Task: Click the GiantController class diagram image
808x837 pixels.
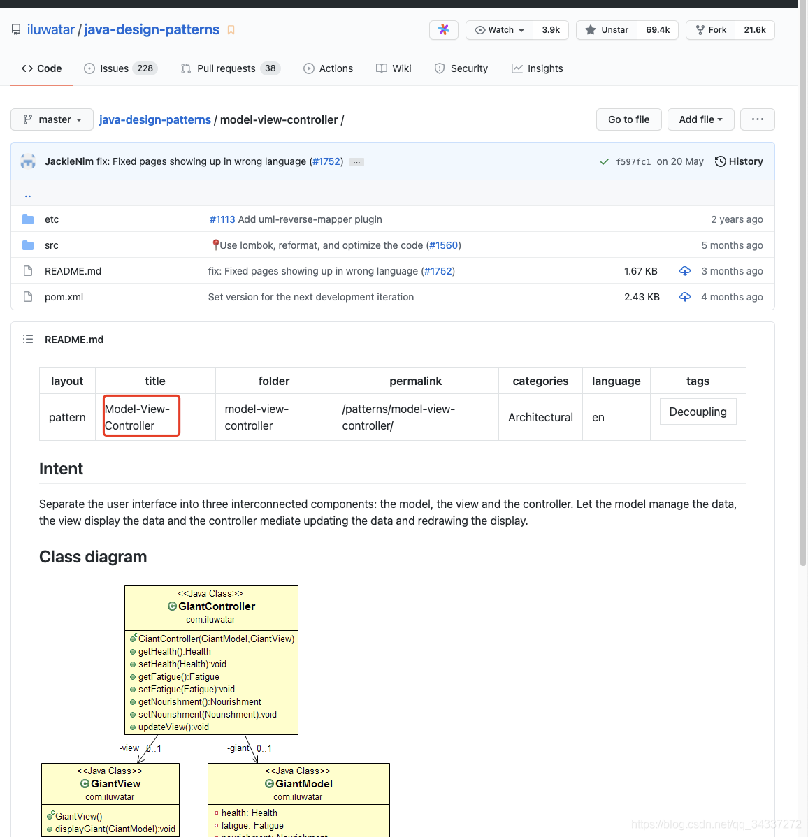Action: pos(211,660)
